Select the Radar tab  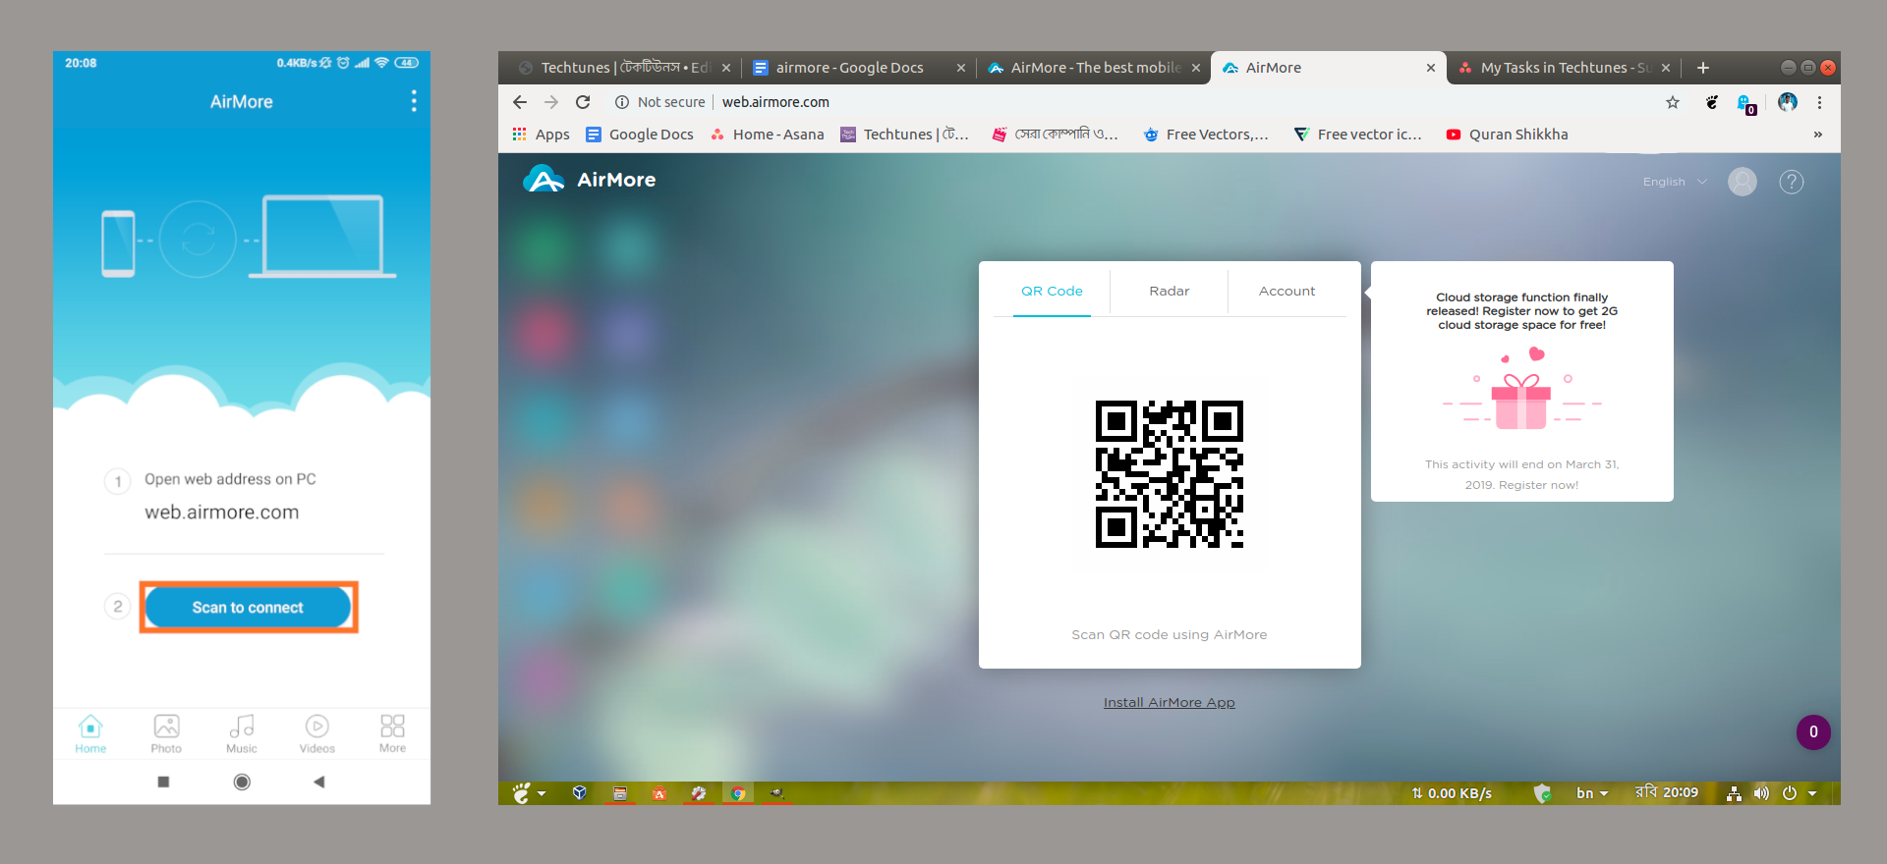(1170, 292)
